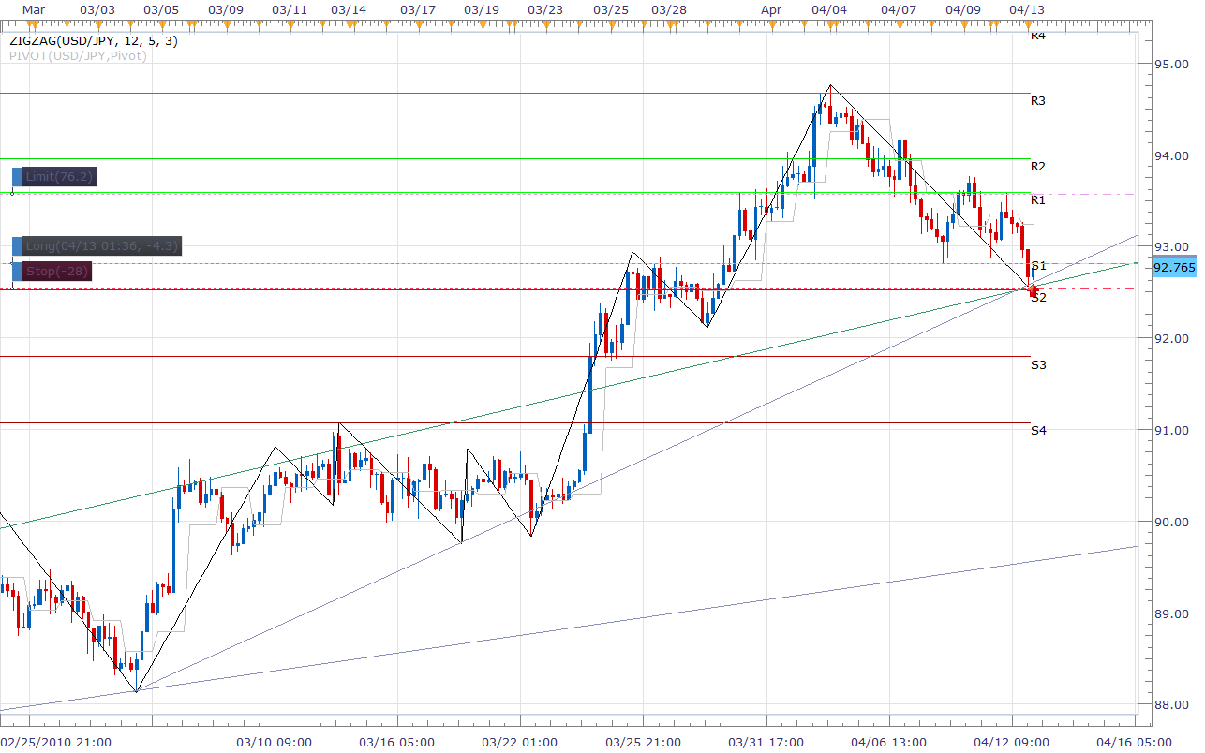Select the ZIGZAG(USD/JPY, 12, 5, 3) indicator label
This screenshot has height=753, width=1205.
coord(95,40)
